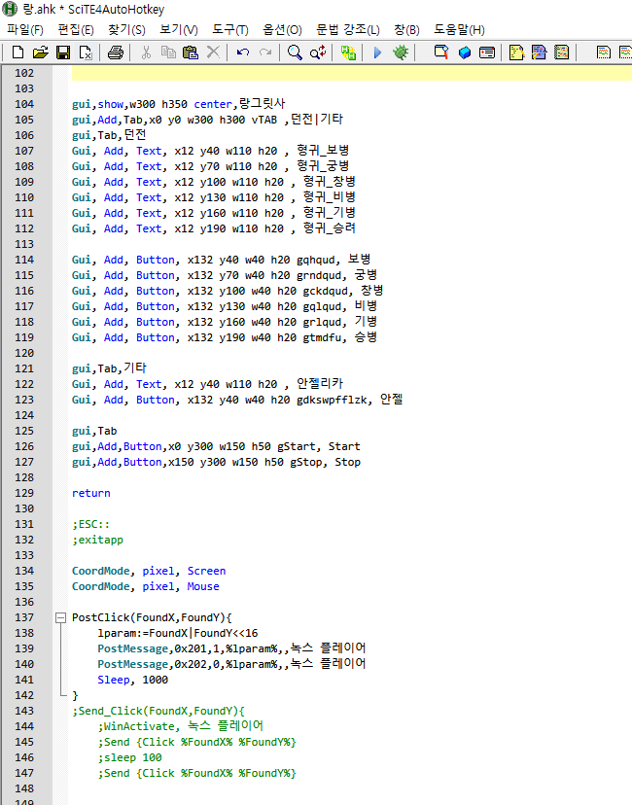
Task: Click the Delete X icon in toolbar
Action: 213,52
